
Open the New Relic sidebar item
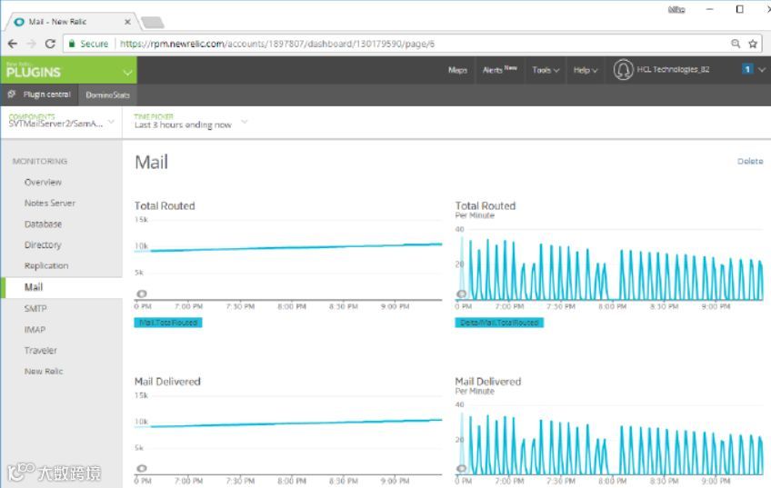point(44,372)
